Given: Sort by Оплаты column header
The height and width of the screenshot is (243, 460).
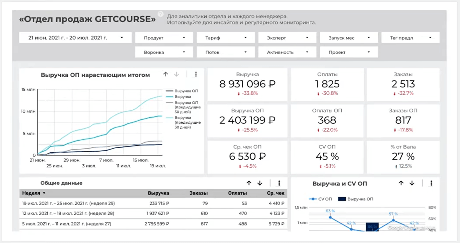Looking at the screenshot, I should click(x=237, y=194).
